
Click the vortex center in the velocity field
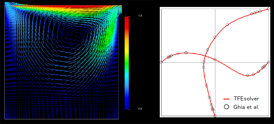tap(75, 34)
